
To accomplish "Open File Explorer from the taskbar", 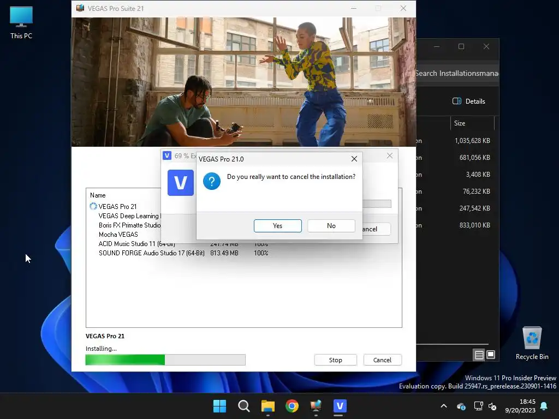I will tap(267, 406).
